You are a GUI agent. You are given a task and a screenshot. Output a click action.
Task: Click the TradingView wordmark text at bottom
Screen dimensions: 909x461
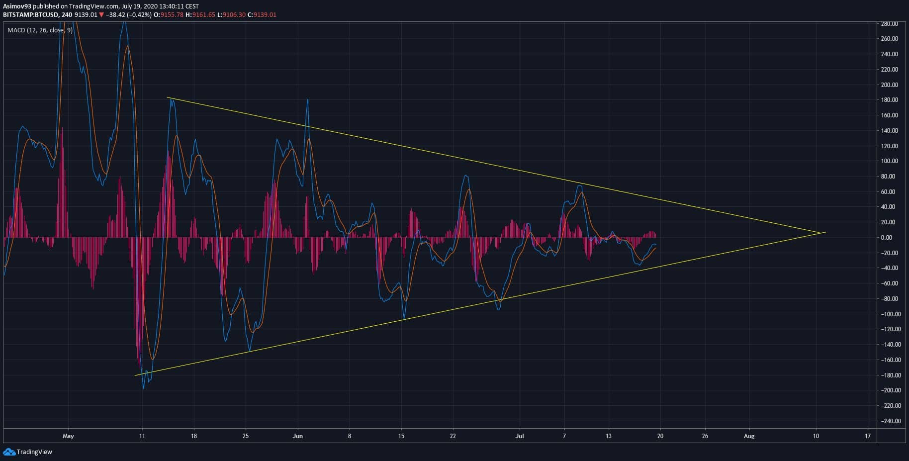click(34, 452)
